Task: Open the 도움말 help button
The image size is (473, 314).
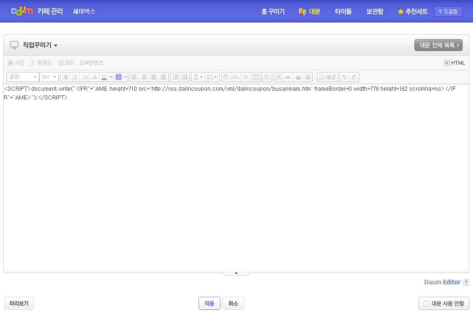Action: pyautogui.click(x=448, y=12)
